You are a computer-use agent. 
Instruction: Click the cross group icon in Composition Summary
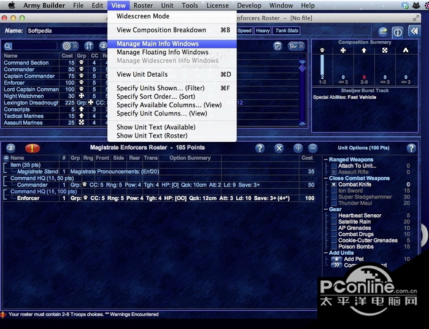(x=343, y=50)
